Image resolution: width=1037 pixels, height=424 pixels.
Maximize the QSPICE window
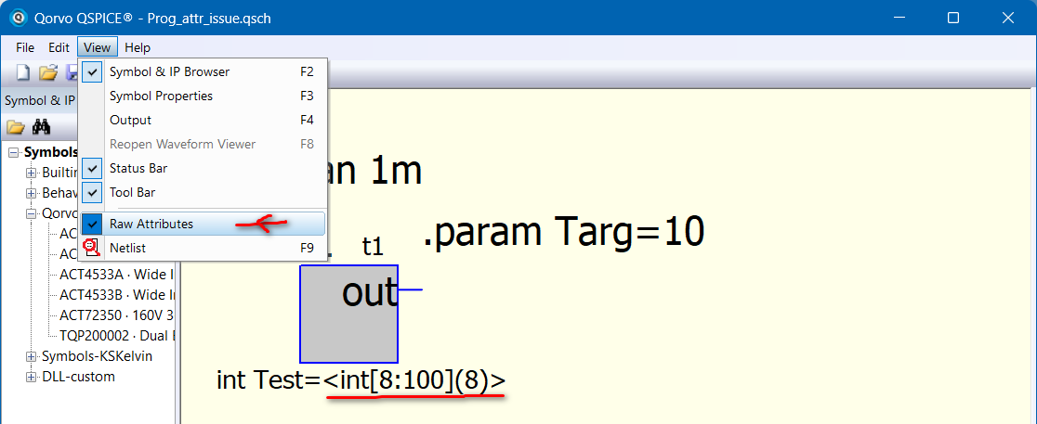coord(953,18)
